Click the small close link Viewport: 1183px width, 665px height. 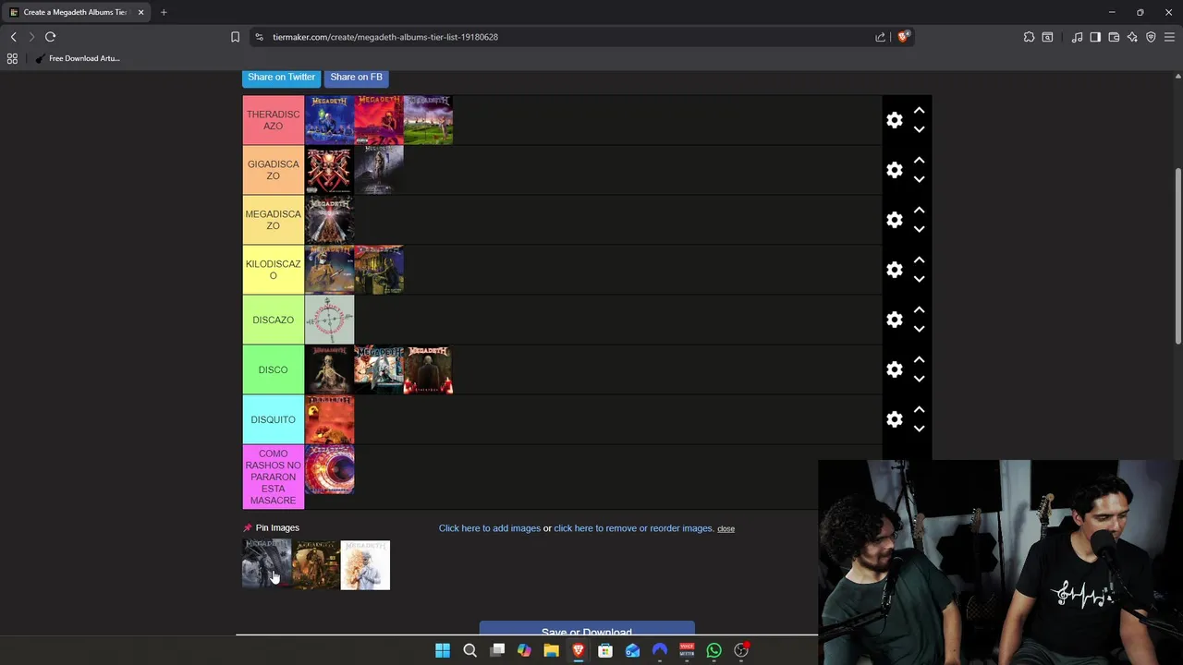[726, 529]
